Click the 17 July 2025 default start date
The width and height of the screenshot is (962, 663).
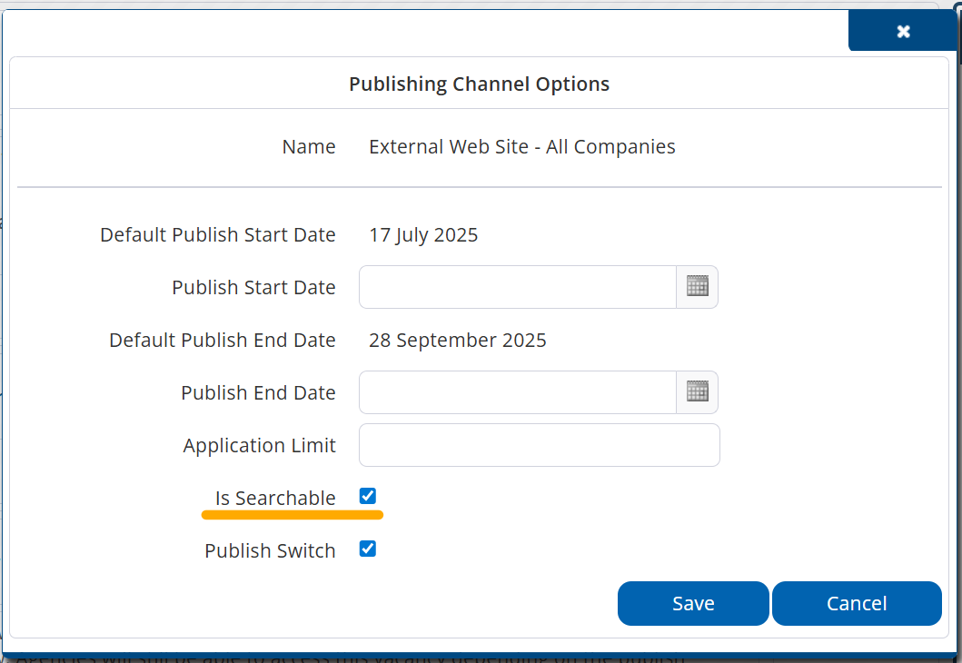[x=423, y=235]
